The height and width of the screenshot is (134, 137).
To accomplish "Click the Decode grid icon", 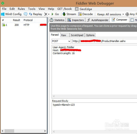I will tap(80, 14).
